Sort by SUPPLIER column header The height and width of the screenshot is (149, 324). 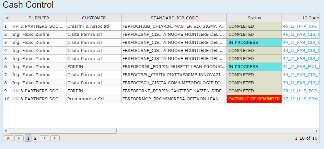pyautogui.click(x=39, y=18)
